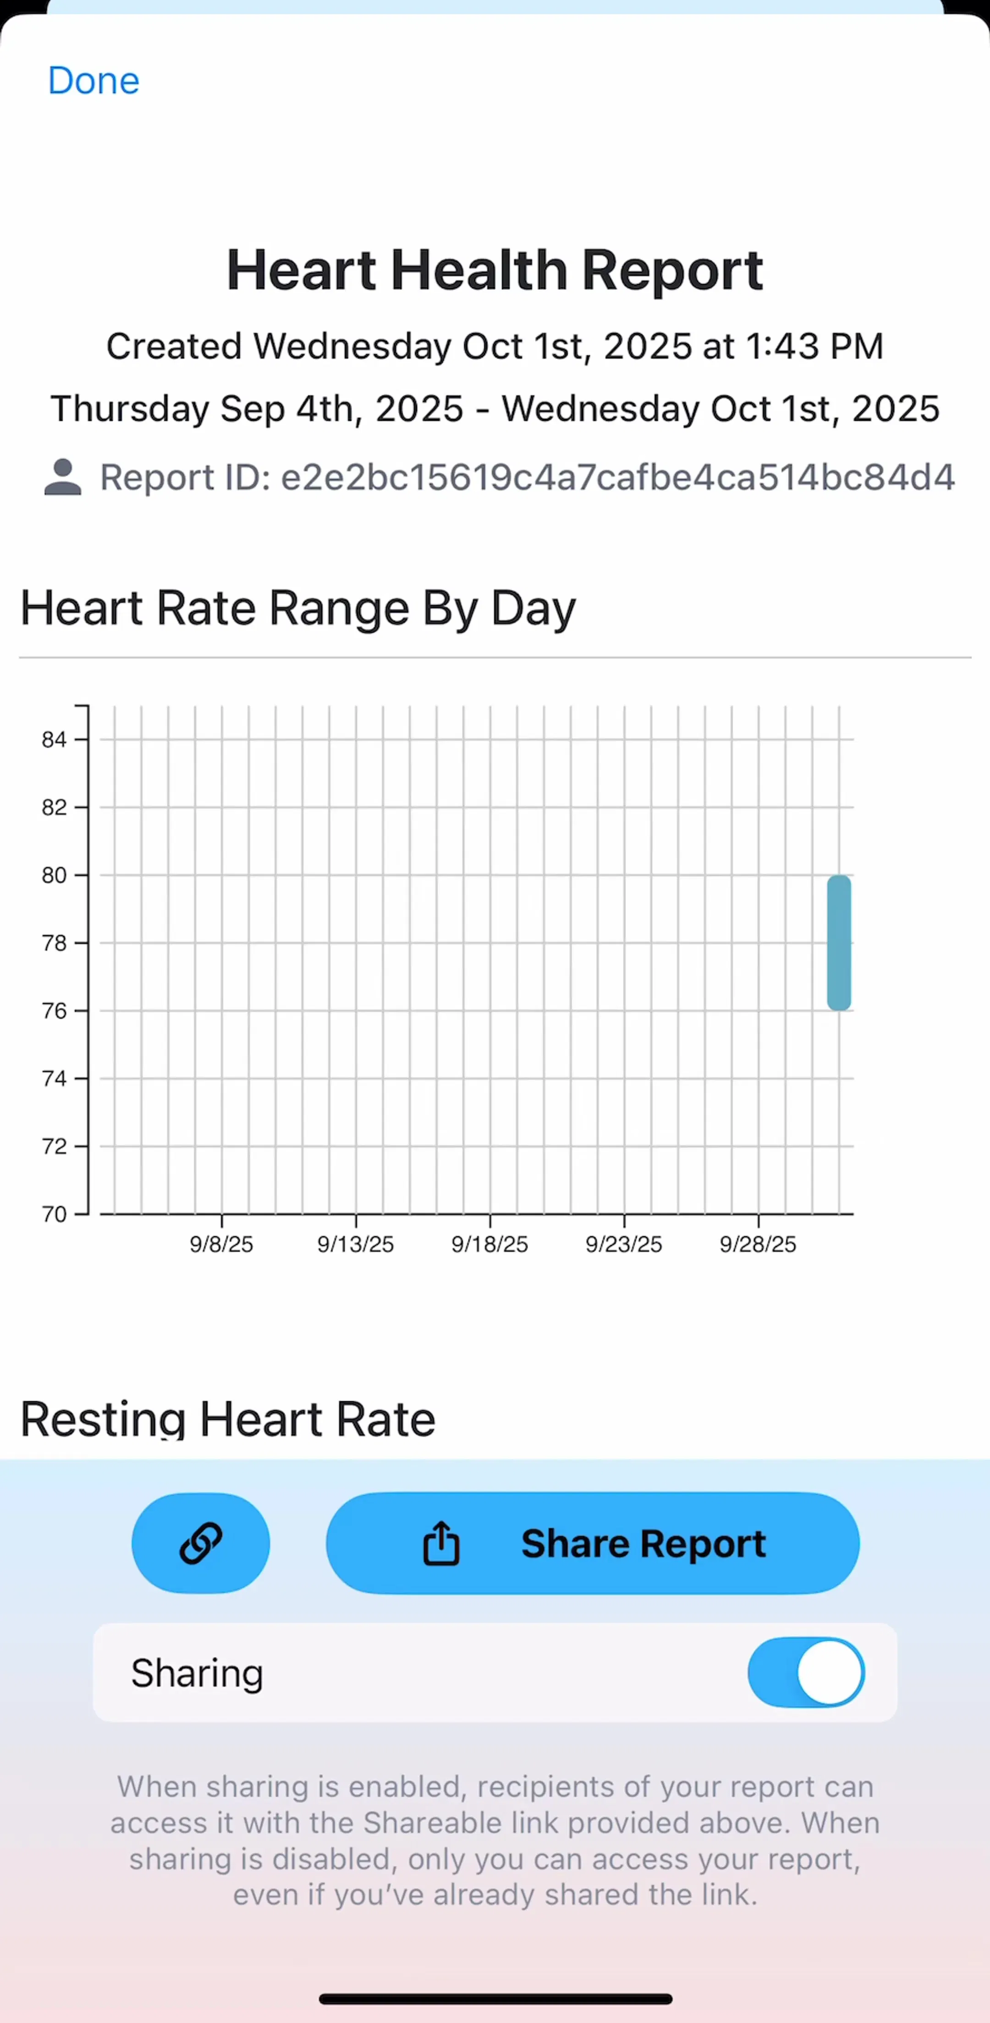
Task: Tap the copy link chain icon button
Action: (200, 1543)
